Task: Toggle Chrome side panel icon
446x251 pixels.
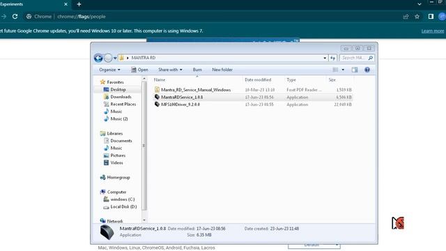Action: [431, 17]
